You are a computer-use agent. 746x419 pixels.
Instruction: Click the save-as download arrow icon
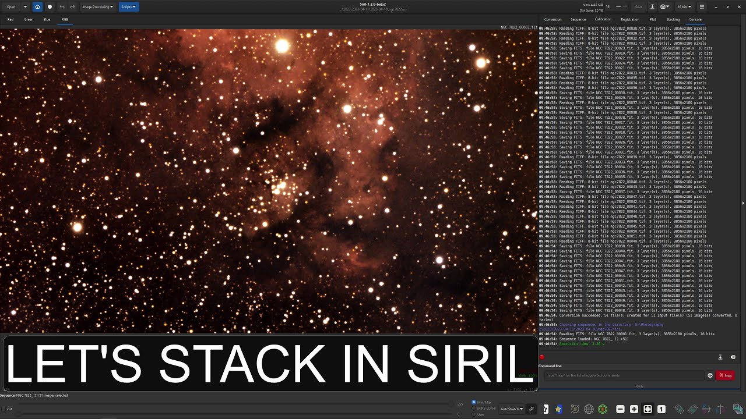click(653, 7)
